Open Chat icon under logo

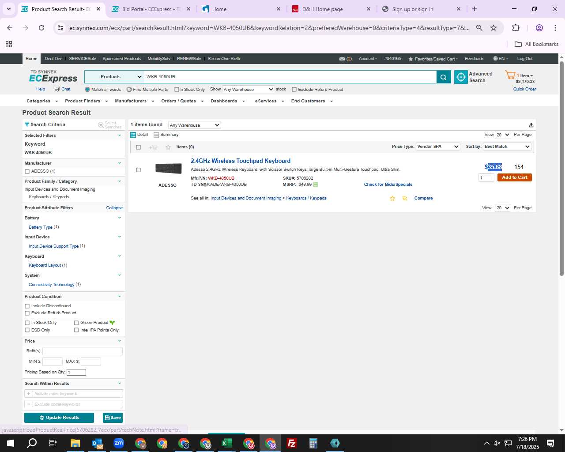click(57, 89)
